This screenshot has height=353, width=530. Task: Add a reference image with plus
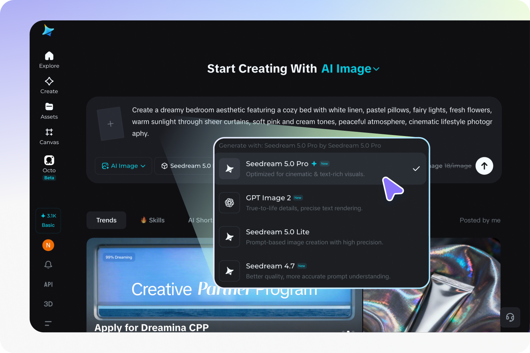click(x=111, y=124)
